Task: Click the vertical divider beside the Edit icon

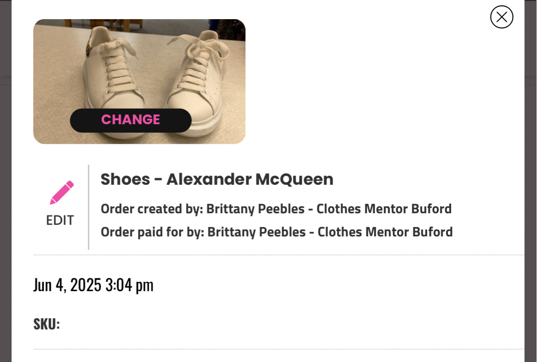Action: point(88,206)
